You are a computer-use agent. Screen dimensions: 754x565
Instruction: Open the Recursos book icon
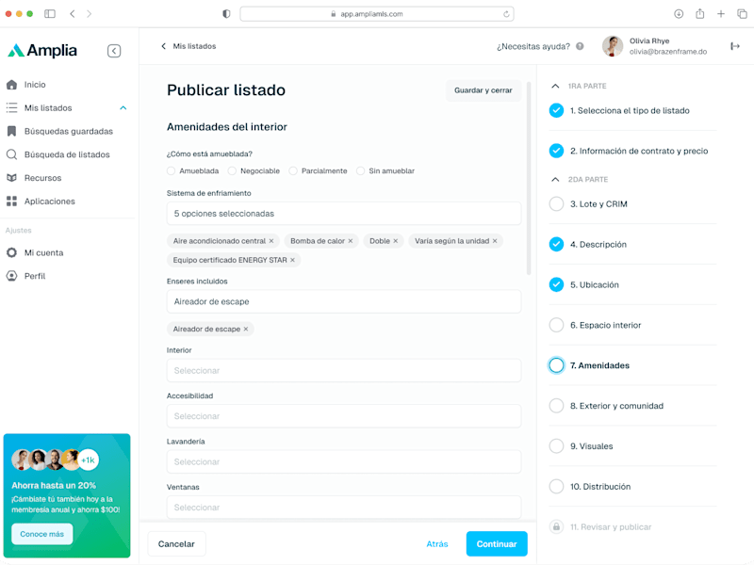(x=11, y=178)
